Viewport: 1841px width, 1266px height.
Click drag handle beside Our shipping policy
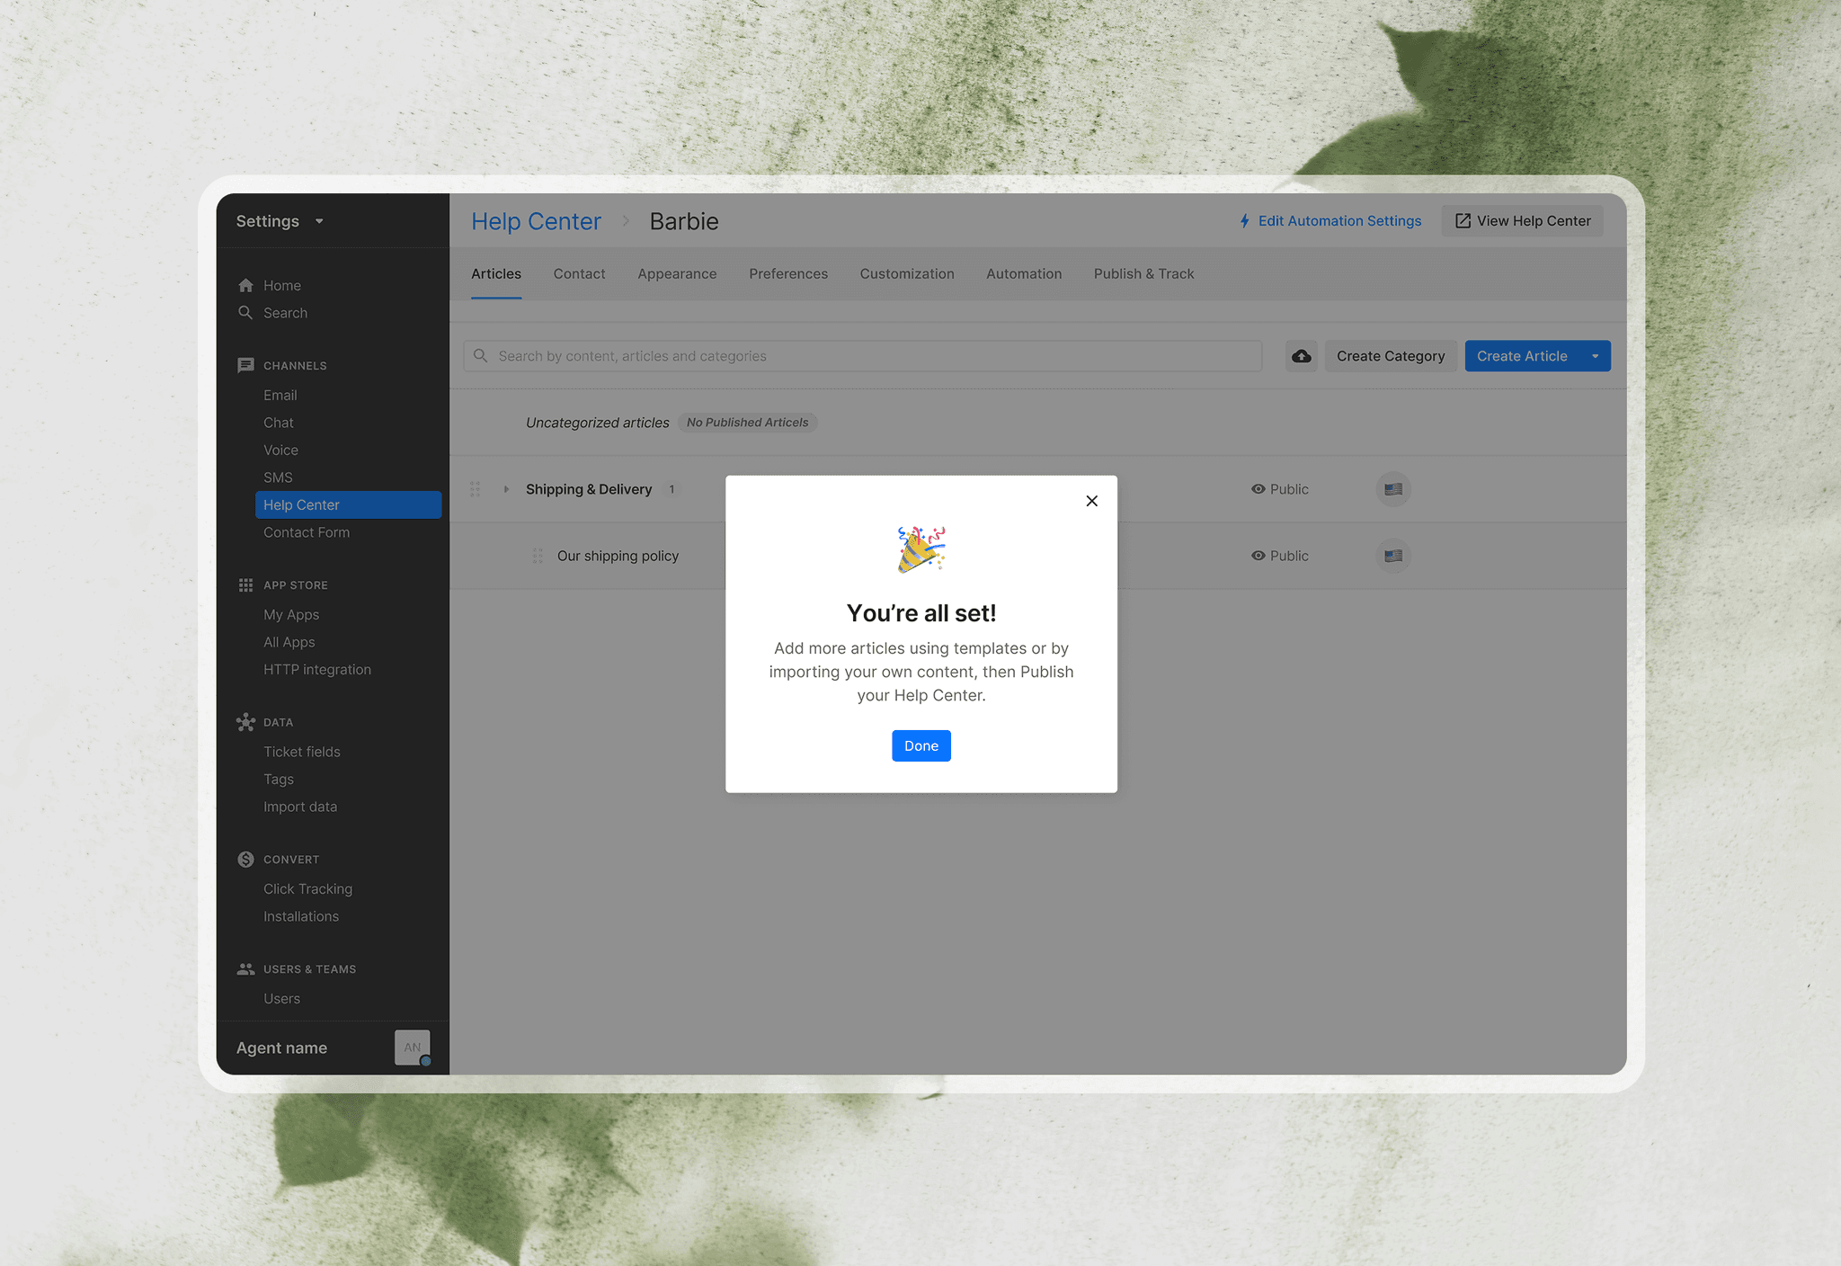tap(538, 556)
